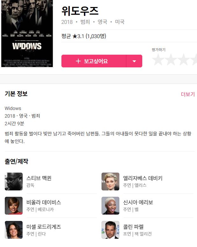The height and width of the screenshot is (247, 197).
Task: Click the average rating text ★3.1
Action: coord(78,36)
